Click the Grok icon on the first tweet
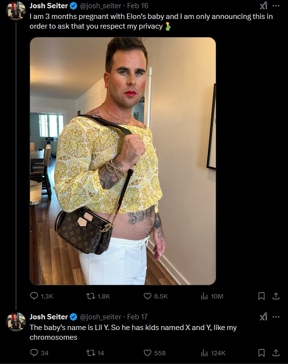This screenshot has height=364, width=288. click(x=263, y=5)
